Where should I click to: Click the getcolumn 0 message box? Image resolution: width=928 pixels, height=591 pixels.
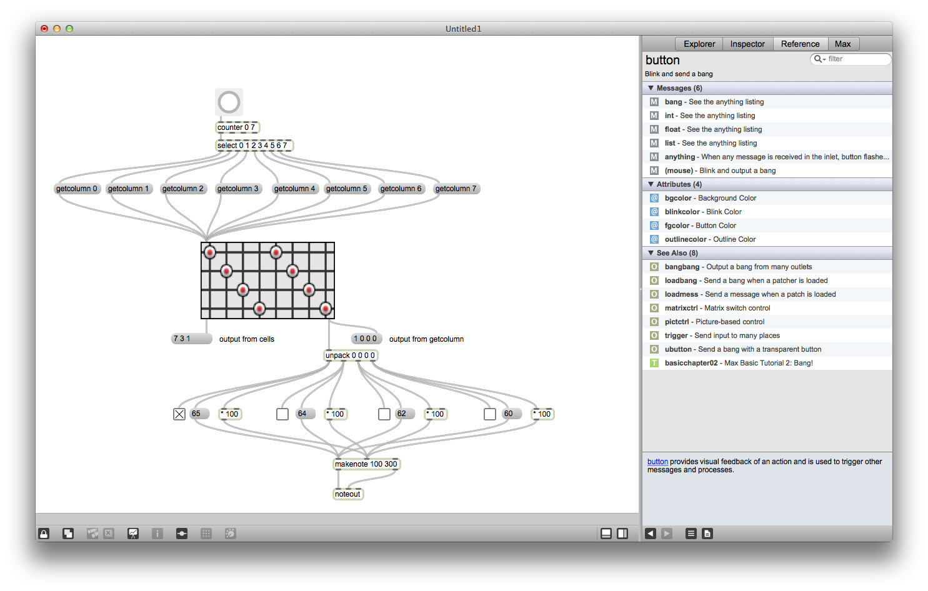point(77,189)
